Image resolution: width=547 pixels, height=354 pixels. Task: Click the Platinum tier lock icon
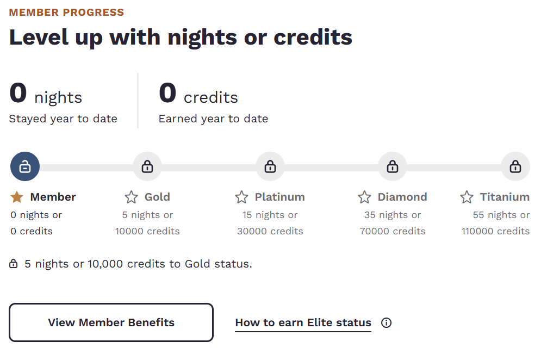pos(270,167)
